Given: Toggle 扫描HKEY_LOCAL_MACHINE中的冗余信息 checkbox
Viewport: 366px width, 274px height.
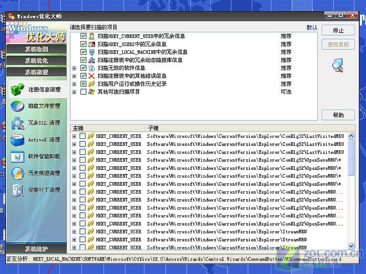Looking at the screenshot, I should click(83, 52).
